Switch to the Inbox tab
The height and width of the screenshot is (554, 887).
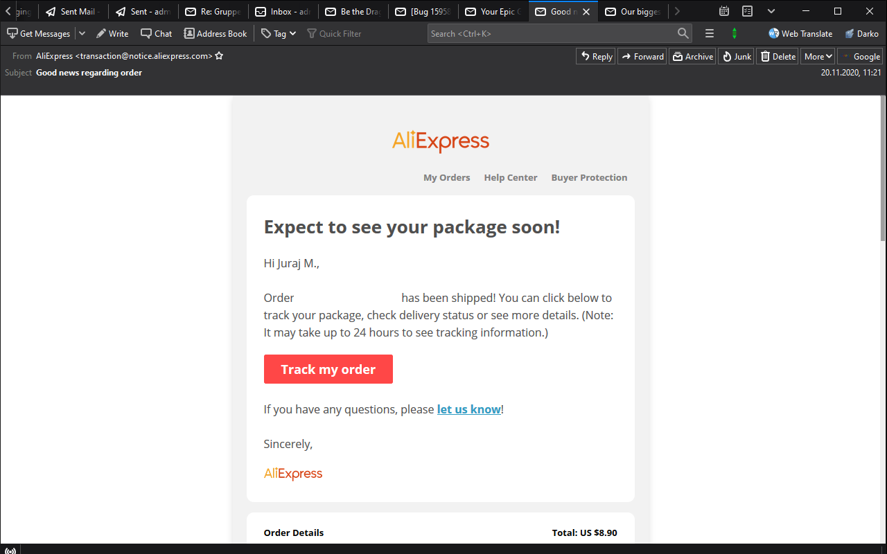pos(283,12)
